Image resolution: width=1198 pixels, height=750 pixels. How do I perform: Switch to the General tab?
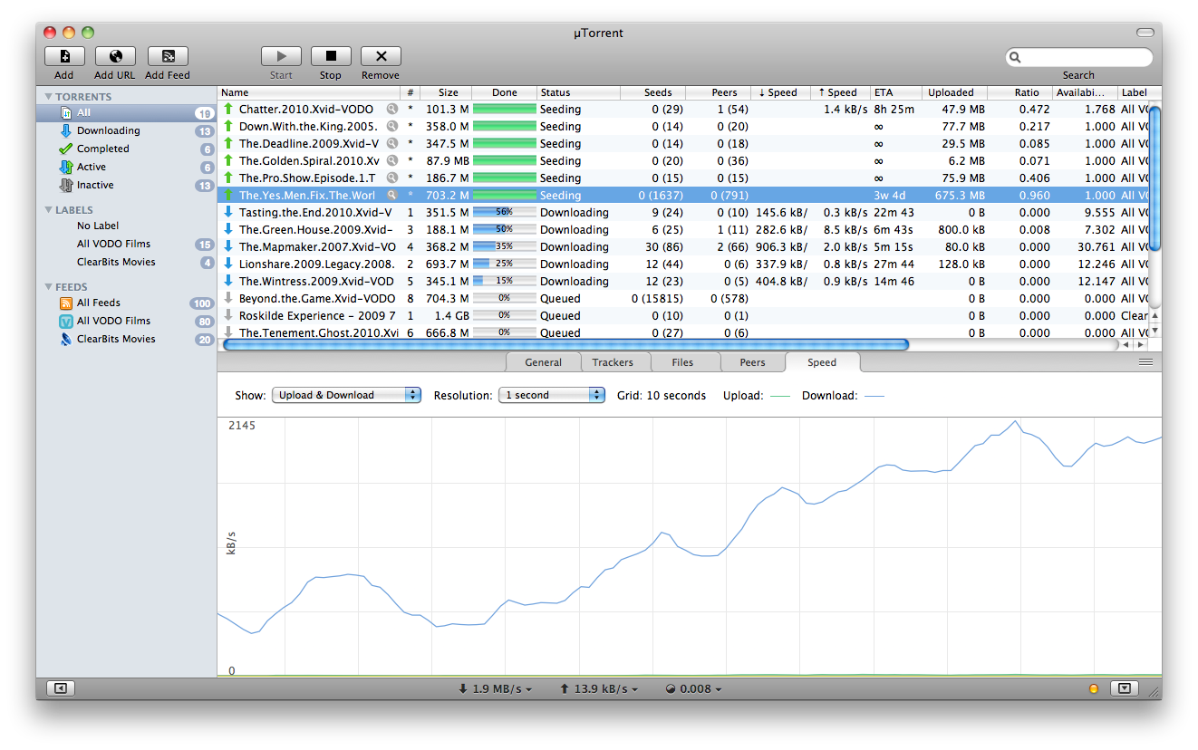[544, 362]
